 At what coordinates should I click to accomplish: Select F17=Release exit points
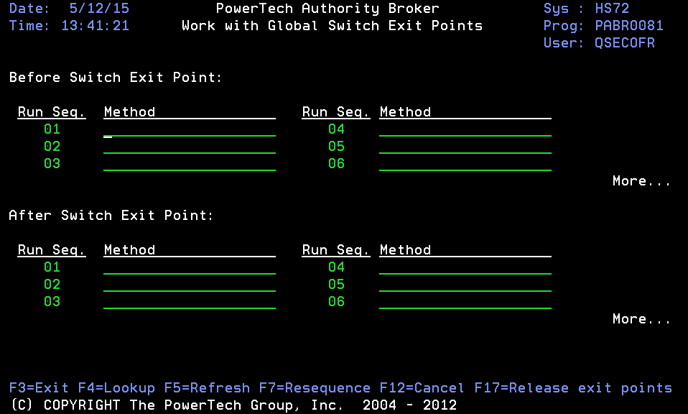[573, 388]
